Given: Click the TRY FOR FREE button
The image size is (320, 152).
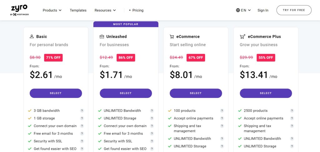Looking at the screenshot, I should (x=294, y=10).
